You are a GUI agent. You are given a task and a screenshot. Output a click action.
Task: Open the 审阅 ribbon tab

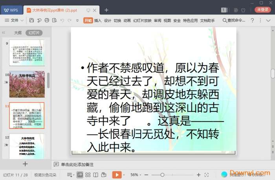(x=158, y=20)
